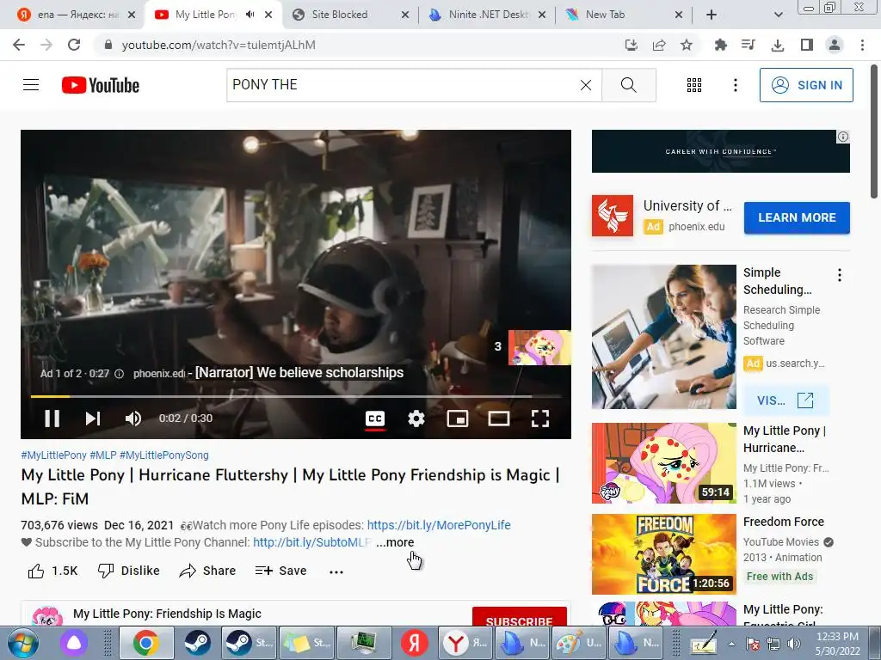
Task: Click the #MLP hashtag
Action: tap(103, 455)
